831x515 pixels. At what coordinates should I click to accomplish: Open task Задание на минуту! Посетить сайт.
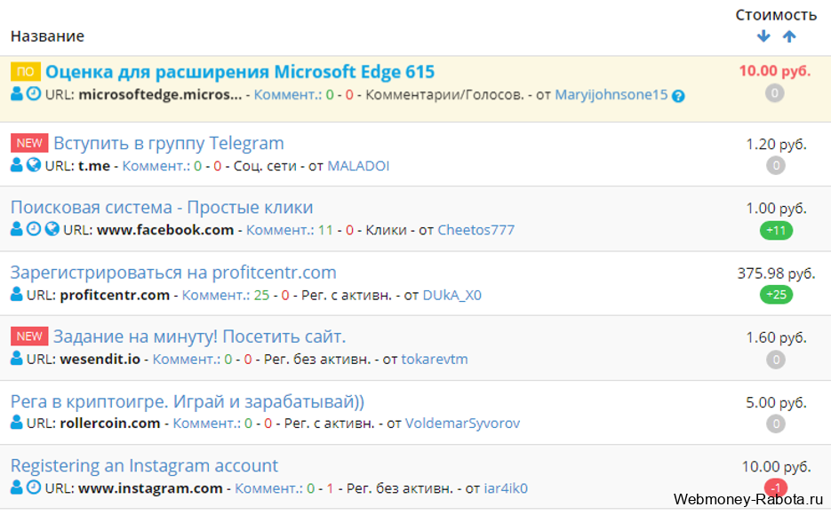pos(199,337)
